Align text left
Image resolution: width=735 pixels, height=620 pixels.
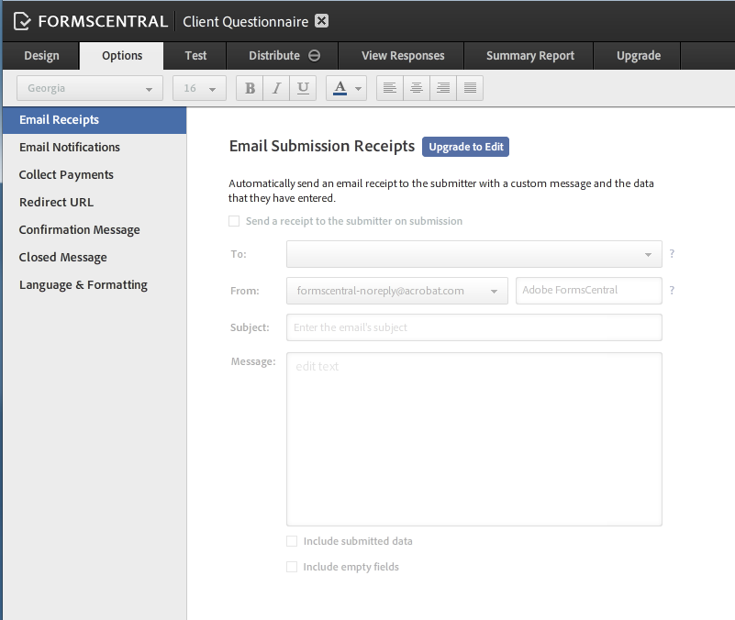click(390, 88)
